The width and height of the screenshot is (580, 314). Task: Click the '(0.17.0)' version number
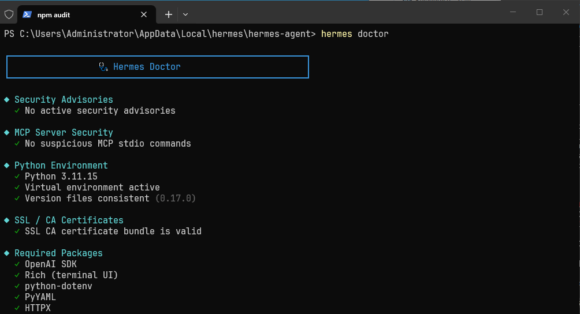pos(176,199)
